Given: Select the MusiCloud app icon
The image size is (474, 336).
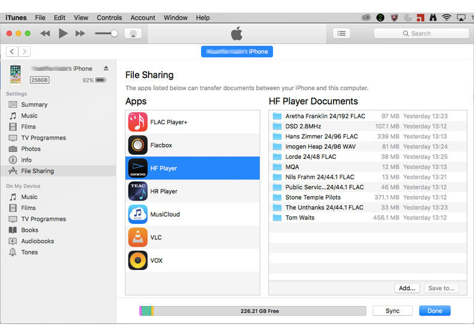Looking at the screenshot, I should 138,214.
